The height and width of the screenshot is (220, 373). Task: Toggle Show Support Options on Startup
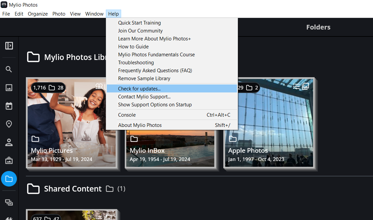(x=155, y=105)
